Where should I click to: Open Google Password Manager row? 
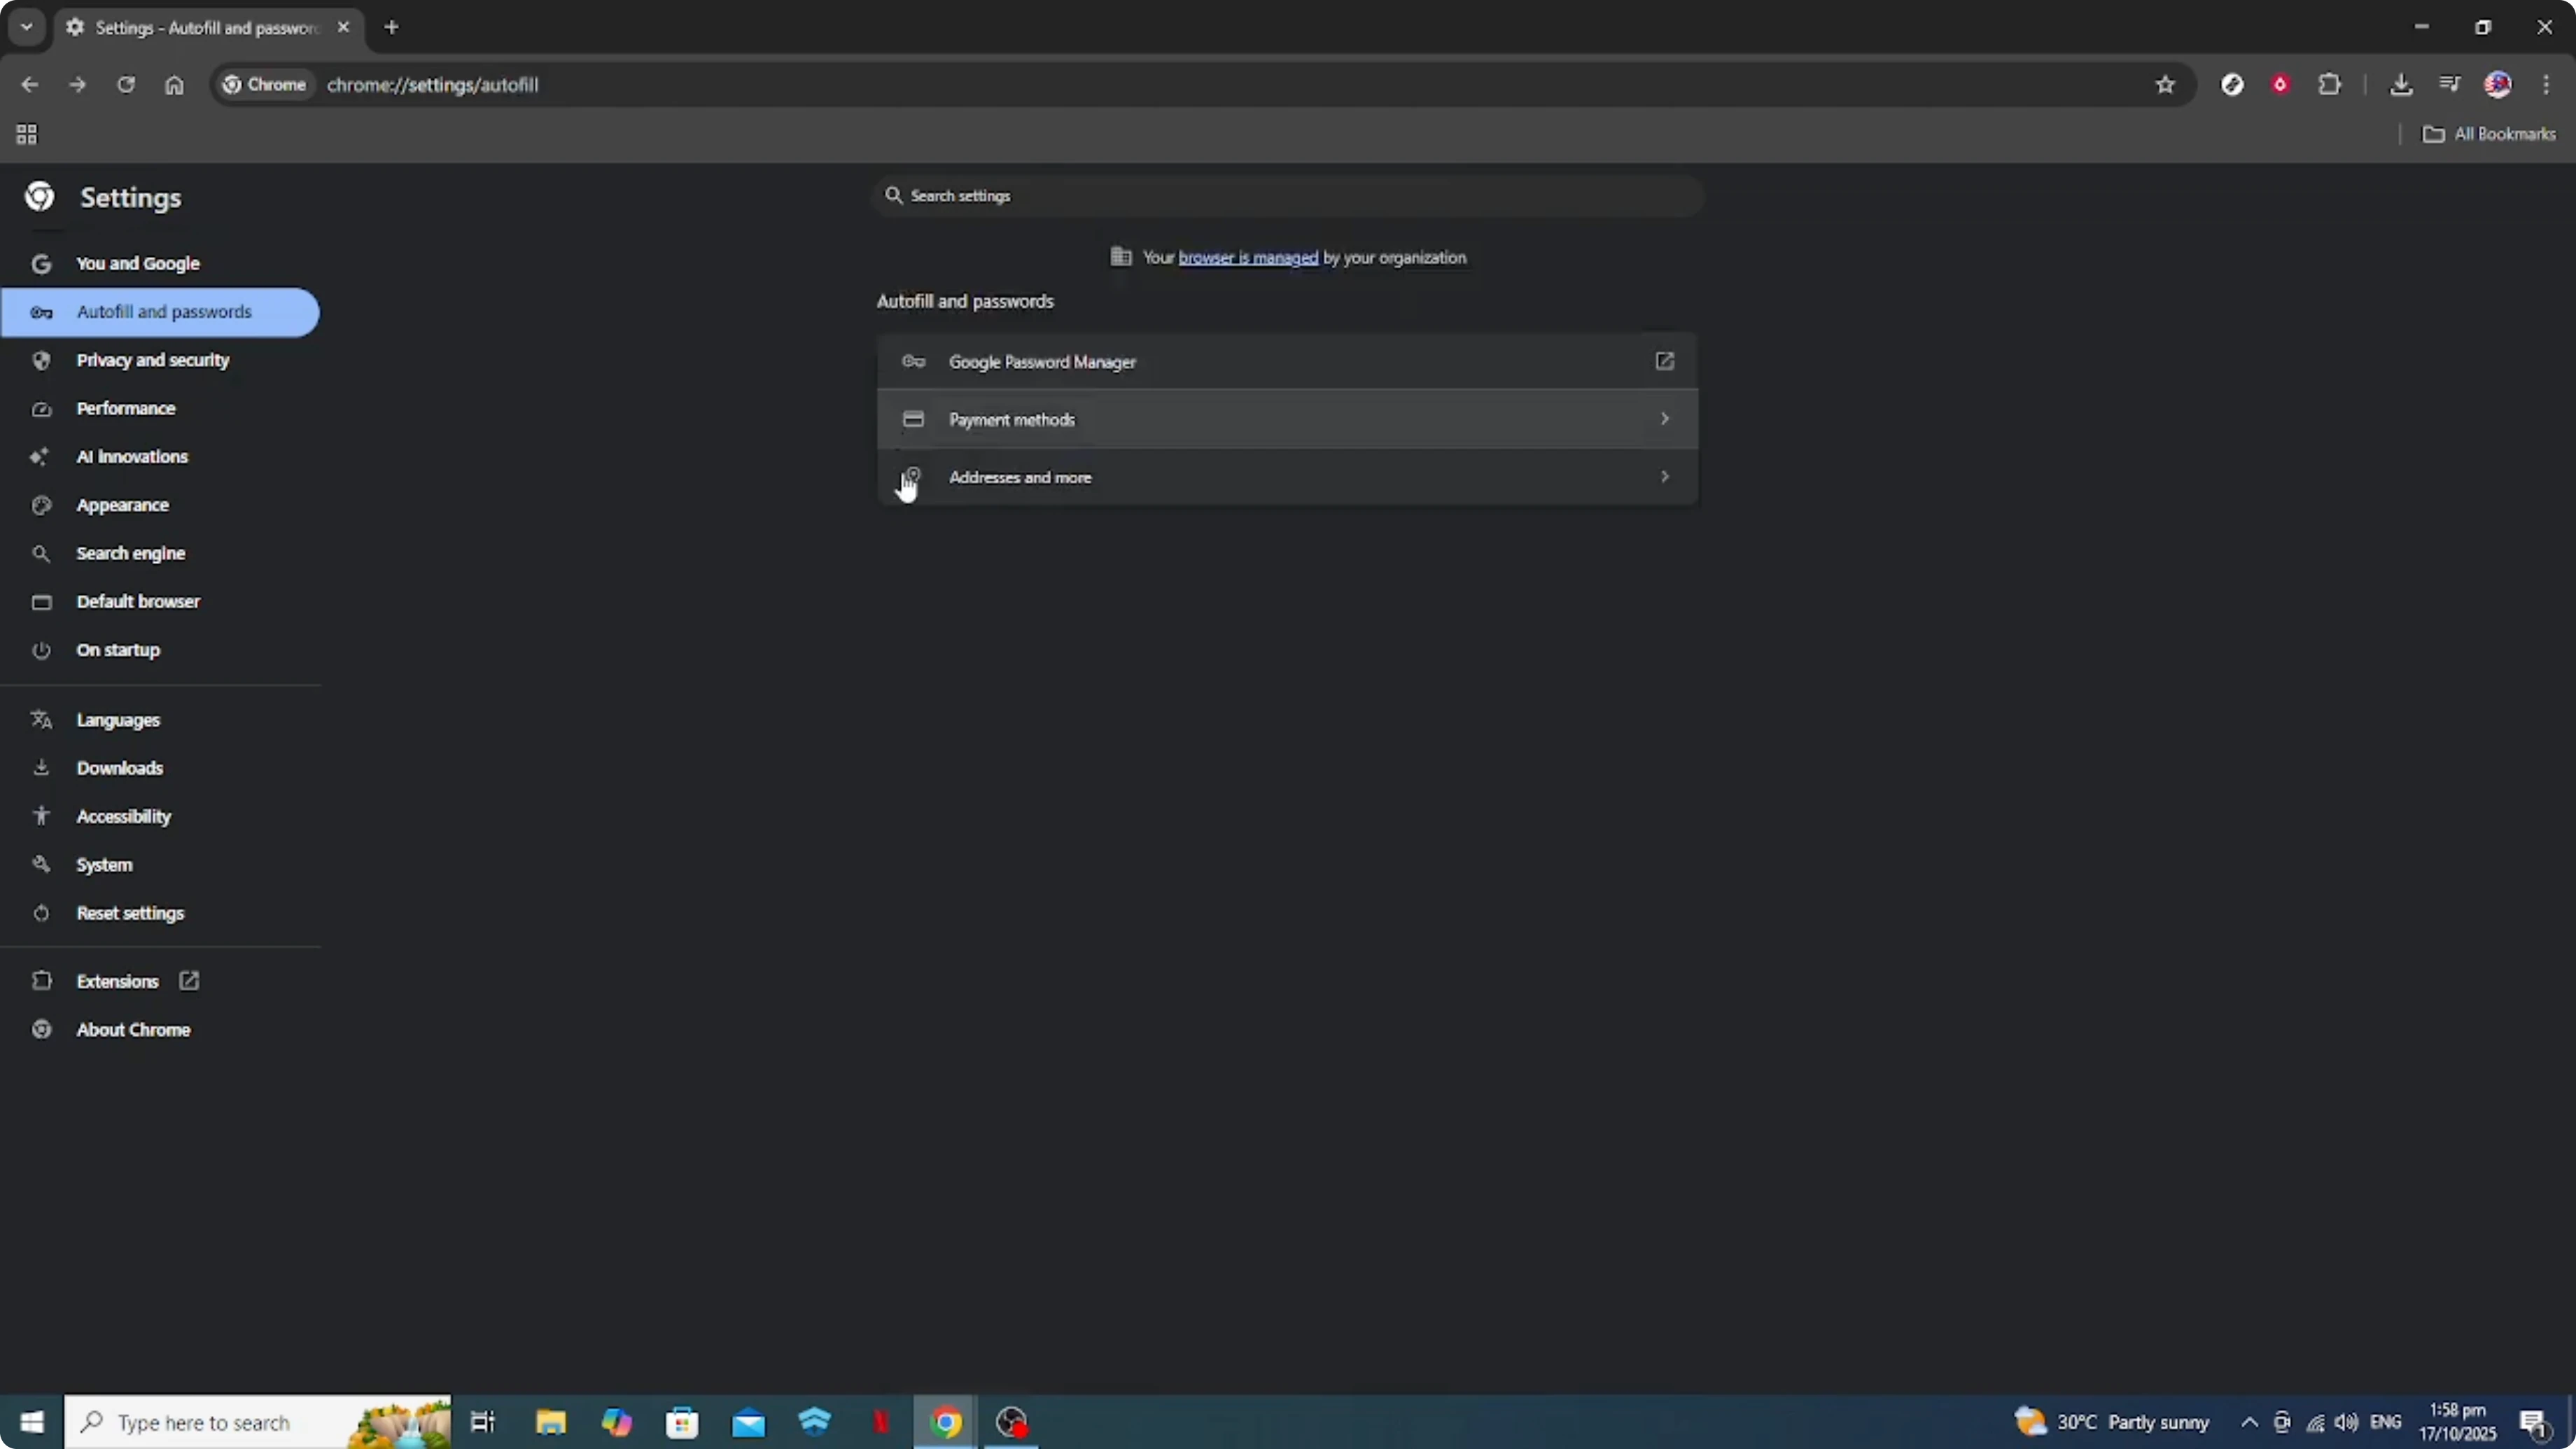pos(1288,361)
